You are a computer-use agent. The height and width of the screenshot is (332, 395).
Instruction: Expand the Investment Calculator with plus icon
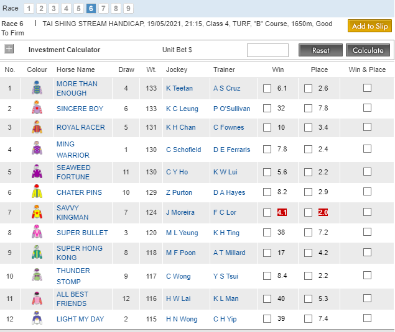tap(9, 50)
